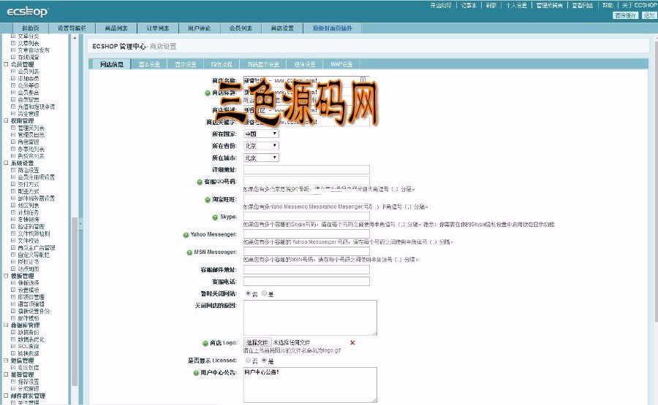Screen dimensions: 658x405
Task: Select 否 for 暂时关闭网站
Action: pos(248,293)
